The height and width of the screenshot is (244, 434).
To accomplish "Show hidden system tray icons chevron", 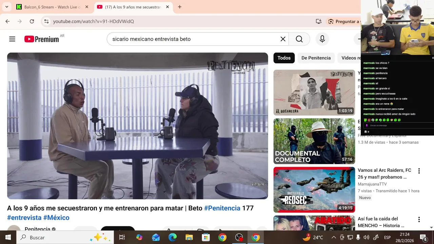I will tap(334, 238).
